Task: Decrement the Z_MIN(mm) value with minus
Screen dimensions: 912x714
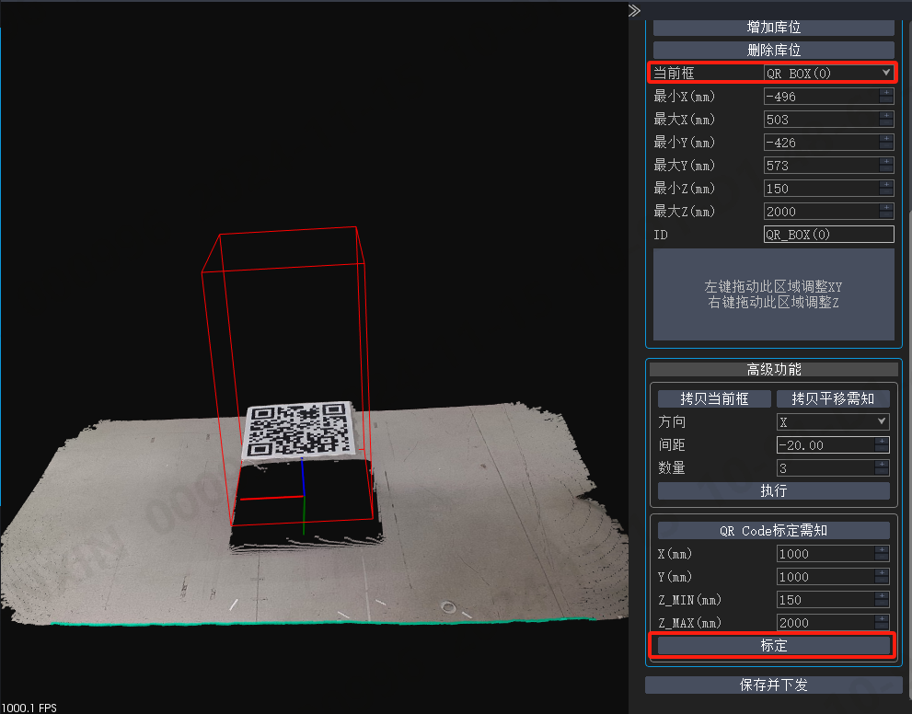Action: pyautogui.click(x=882, y=604)
